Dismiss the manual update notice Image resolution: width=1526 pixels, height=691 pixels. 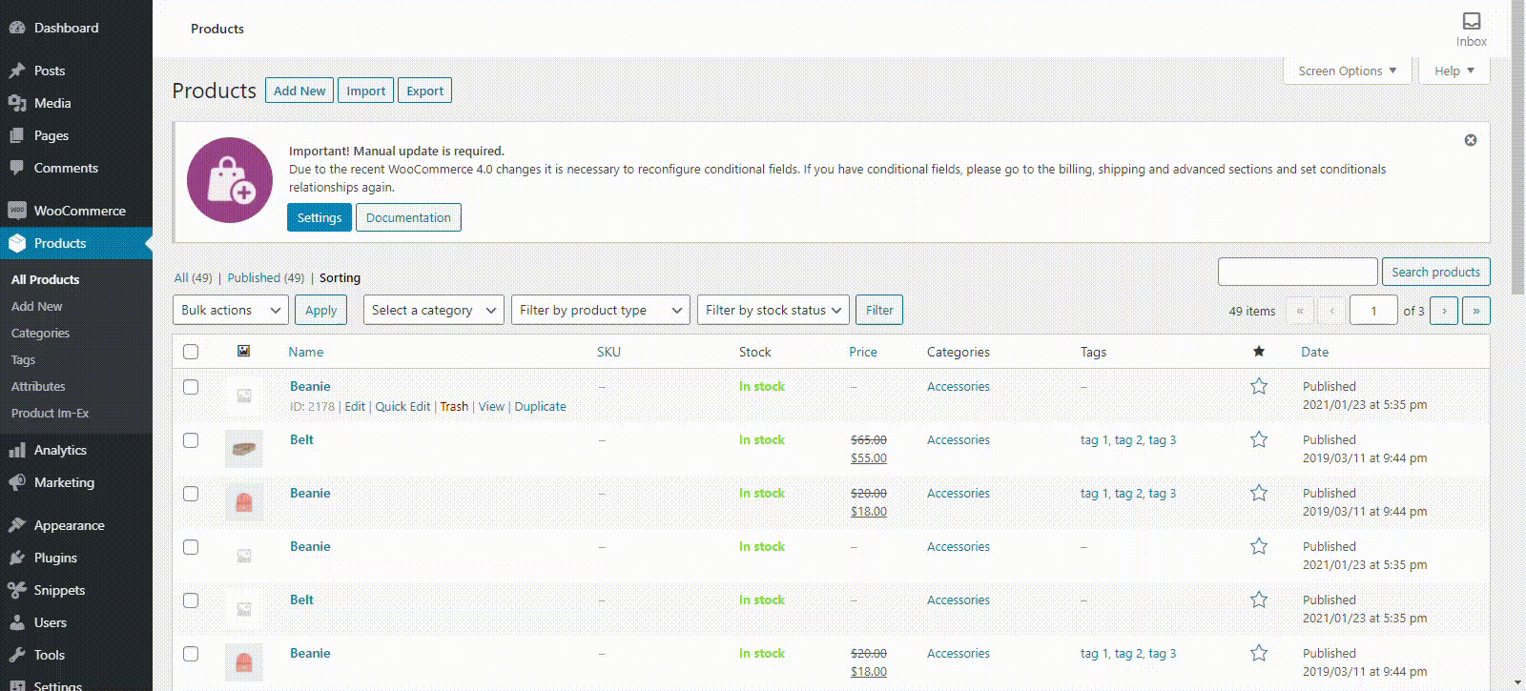[1471, 140]
